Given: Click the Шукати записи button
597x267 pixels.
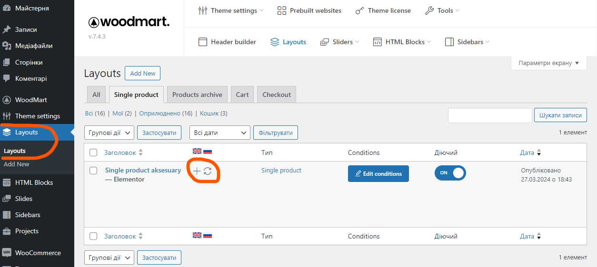Looking at the screenshot, I should click(561, 115).
